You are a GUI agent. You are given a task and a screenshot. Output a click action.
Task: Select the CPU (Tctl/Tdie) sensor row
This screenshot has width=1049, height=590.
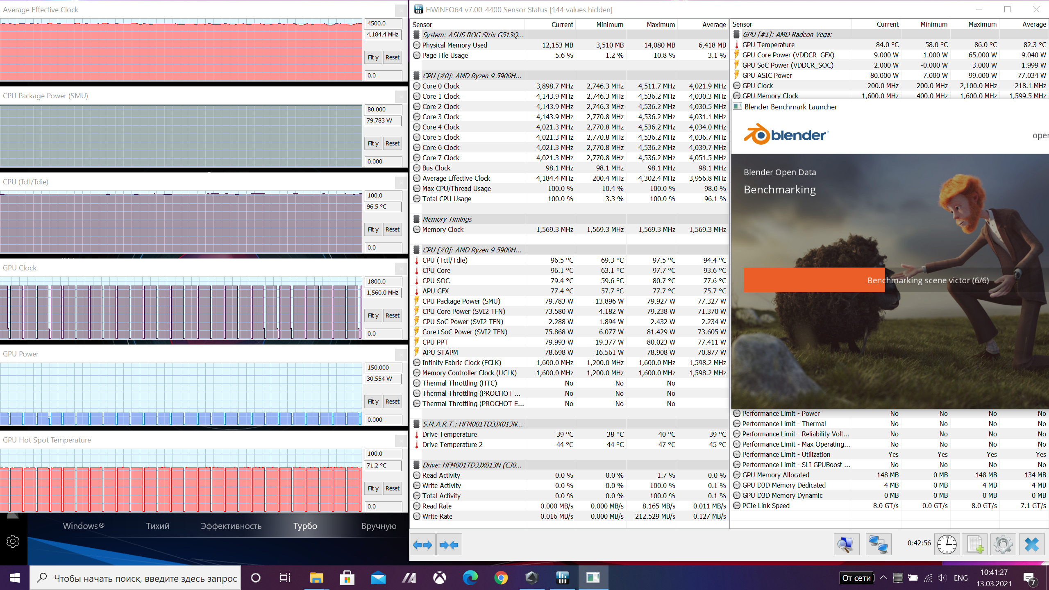(x=570, y=260)
